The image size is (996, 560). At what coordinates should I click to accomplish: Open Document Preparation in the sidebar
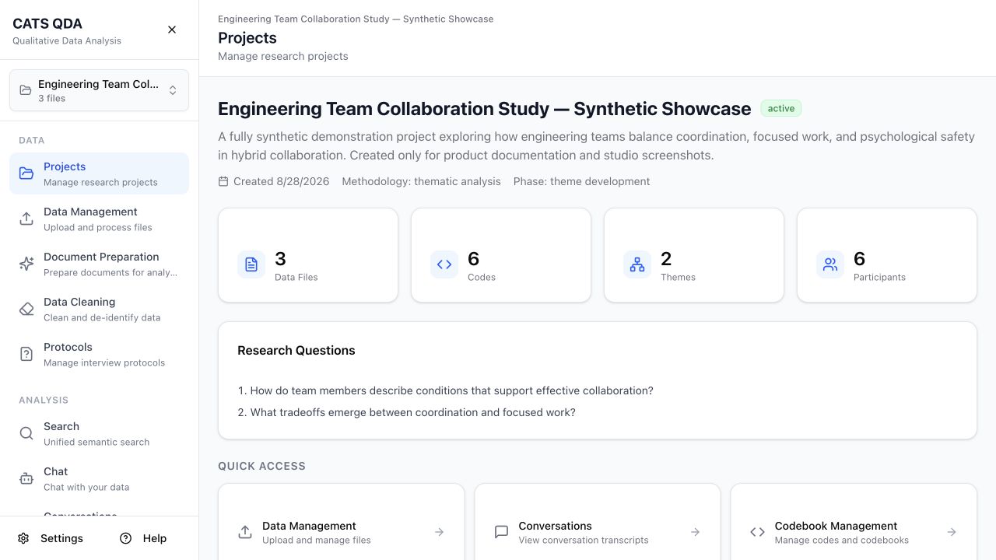coord(99,264)
